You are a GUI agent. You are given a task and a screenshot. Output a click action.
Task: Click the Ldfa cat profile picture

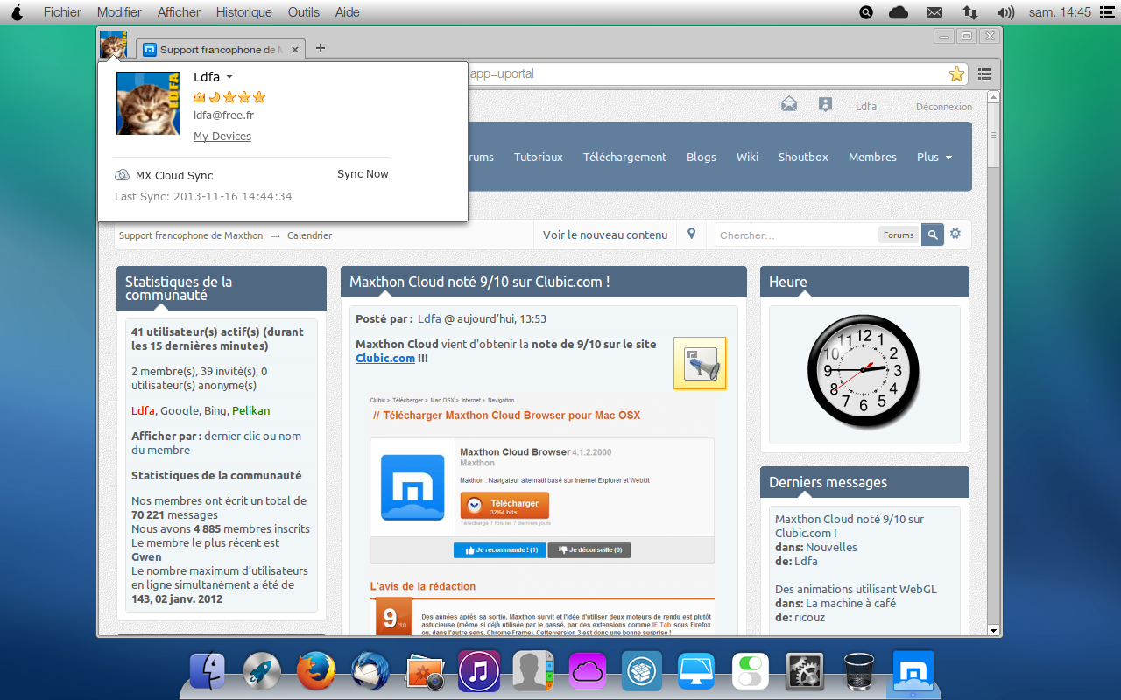tap(148, 103)
